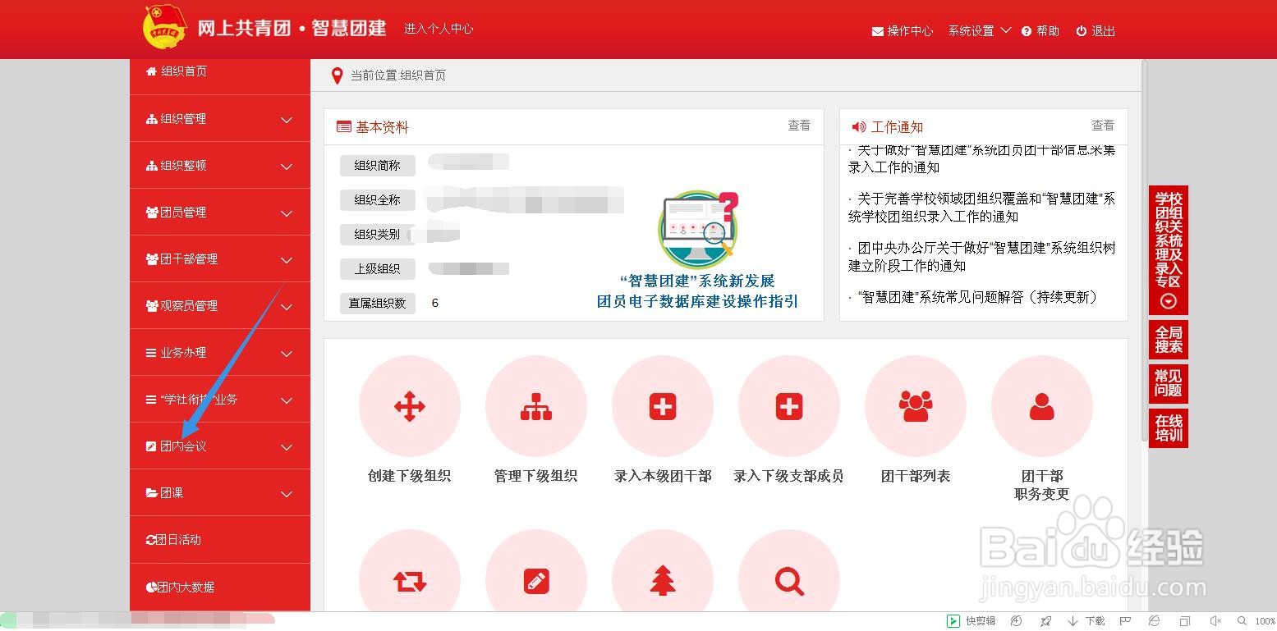The width and height of the screenshot is (1277, 631).
Task: Click the 录入本级团干部 plus icon
Action: [662, 405]
